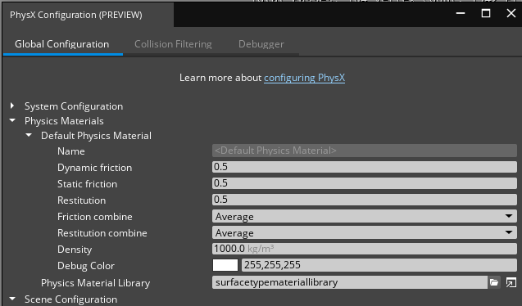Collapse the Default Physics Material group
Screen dimensions: 522x306
(x=29, y=135)
